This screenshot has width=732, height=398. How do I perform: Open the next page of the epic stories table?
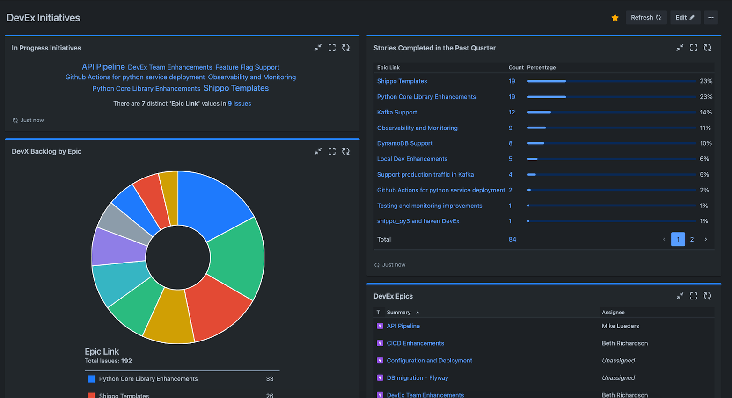pyautogui.click(x=705, y=239)
